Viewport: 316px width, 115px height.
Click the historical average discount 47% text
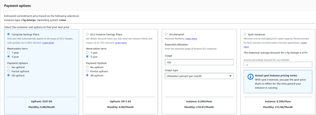pos(276,53)
